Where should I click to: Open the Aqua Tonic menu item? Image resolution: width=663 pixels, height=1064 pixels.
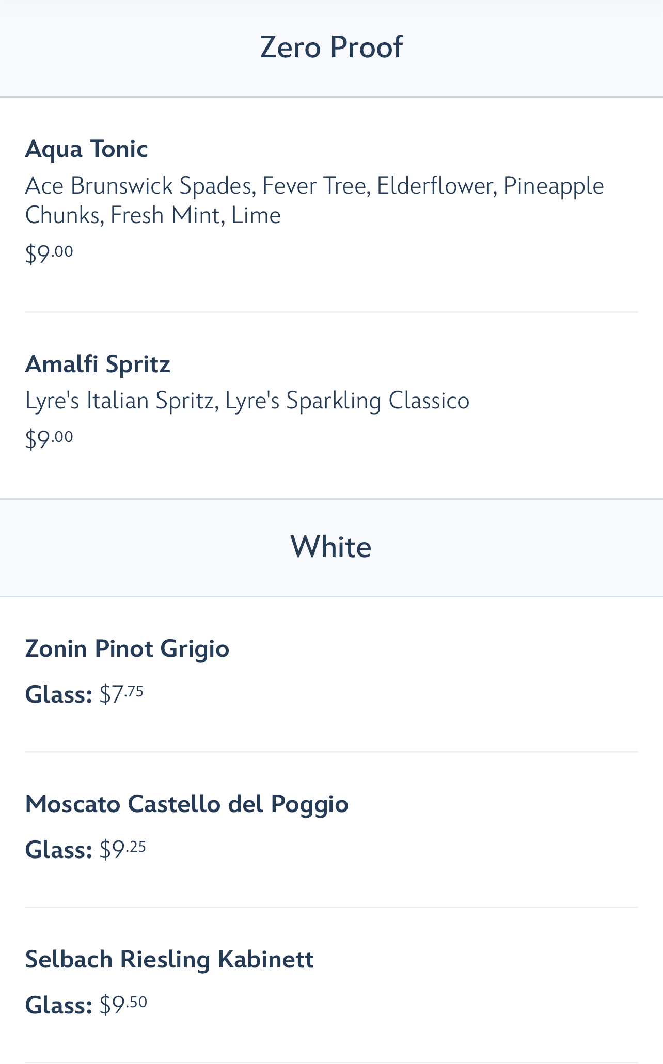point(87,149)
